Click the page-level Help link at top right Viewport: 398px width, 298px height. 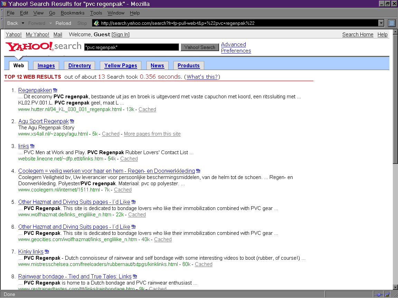tap(382, 34)
